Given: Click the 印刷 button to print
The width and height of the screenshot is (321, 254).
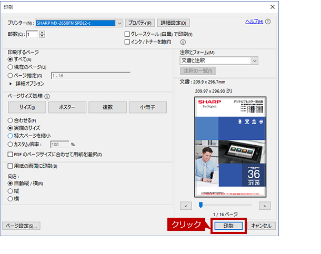Looking at the screenshot, I should click(x=228, y=226).
